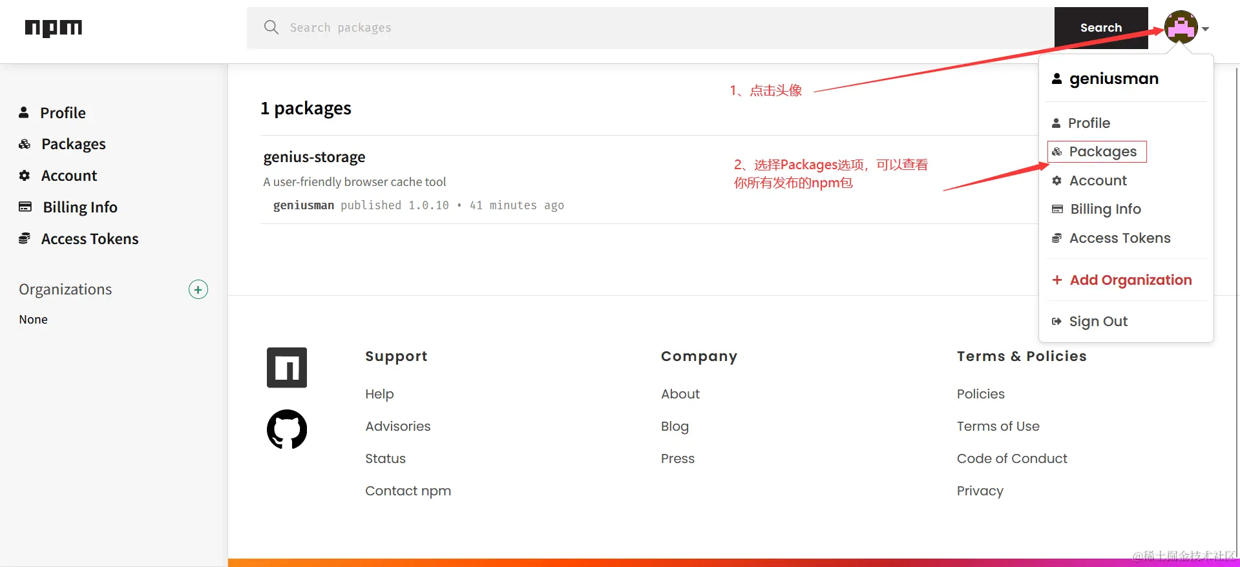The width and height of the screenshot is (1240, 567).
Task: Click 'A user-friendly browser cache tool' description
Action: coord(354,182)
